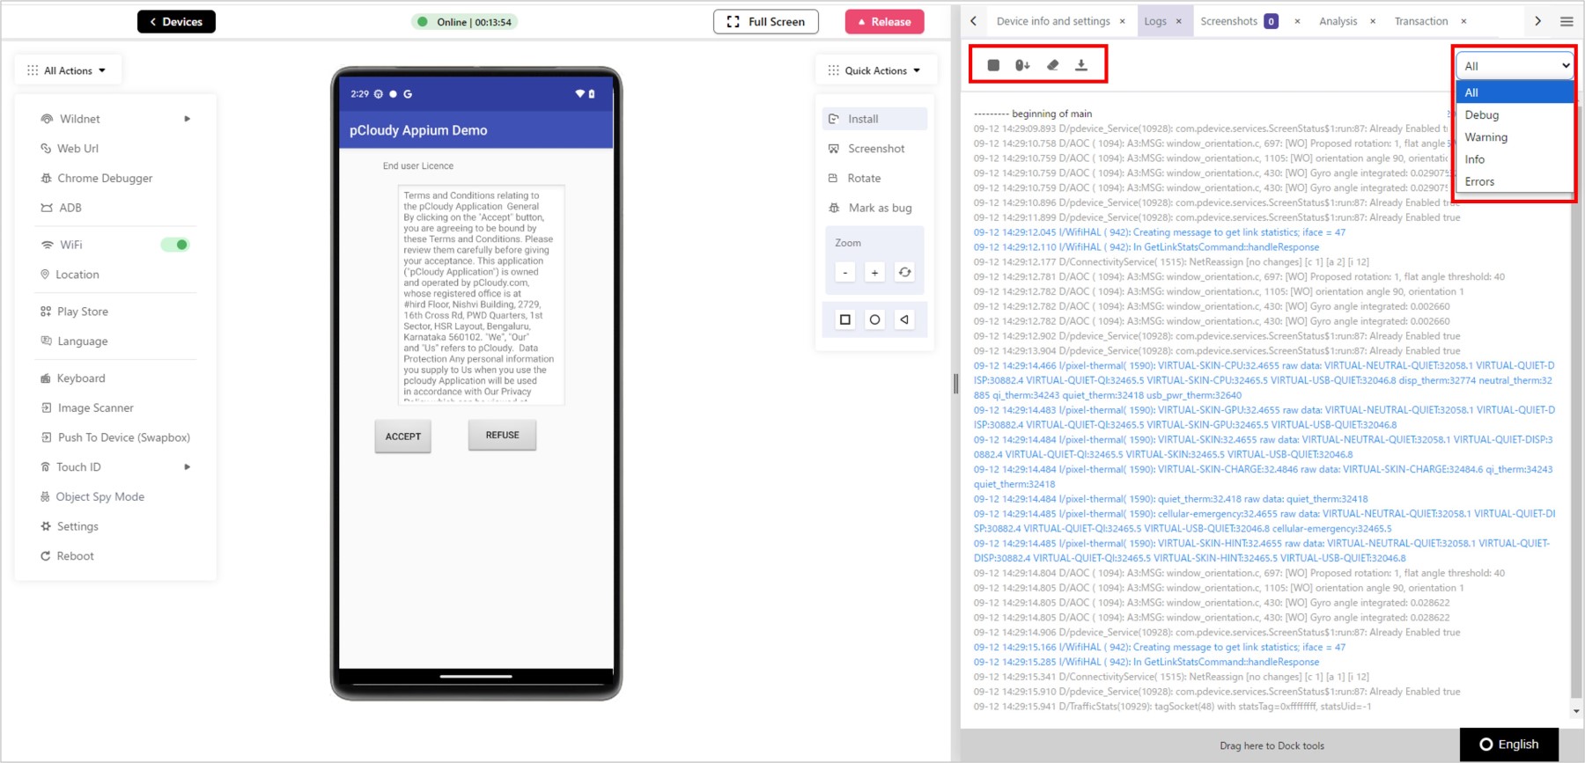Click the clear logs eraser icon
The height and width of the screenshot is (763, 1585).
coord(1052,65)
